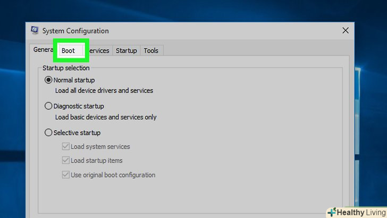
Task: Click the "Load all device drivers and services" text
Action: point(104,91)
